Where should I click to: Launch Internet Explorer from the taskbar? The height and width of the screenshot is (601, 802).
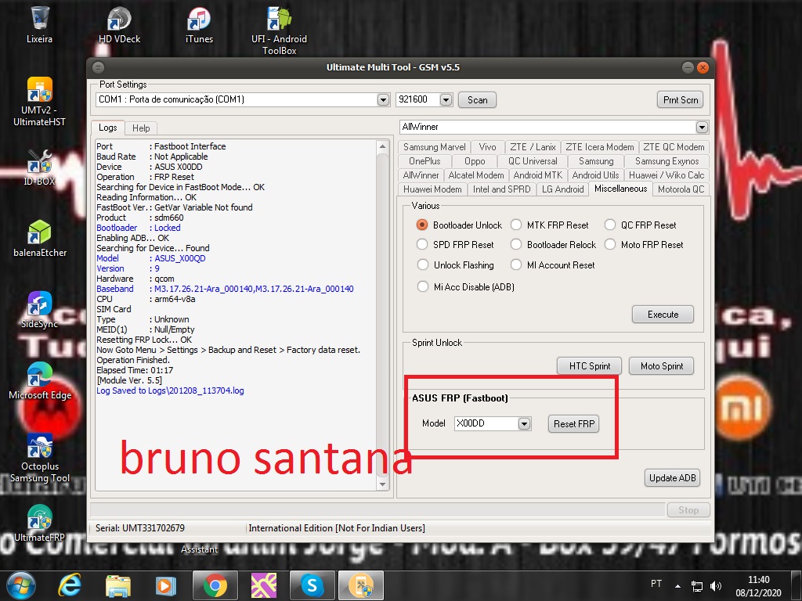coord(70,585)
